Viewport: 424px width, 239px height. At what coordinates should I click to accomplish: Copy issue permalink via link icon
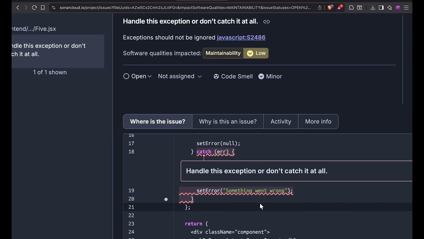[266, 22]
